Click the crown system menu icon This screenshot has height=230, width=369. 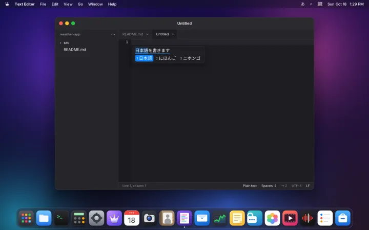coord(7,4)
